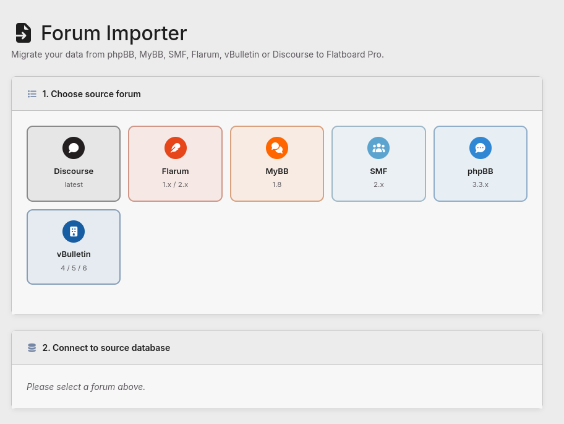The height and width of the screenshot is (424, 564).
Task: Click the Discourse chat bubble icon
Action: pos(74,148)
